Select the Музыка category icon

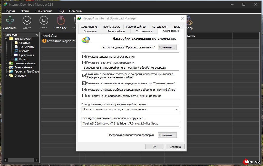(x=16, y=51)
